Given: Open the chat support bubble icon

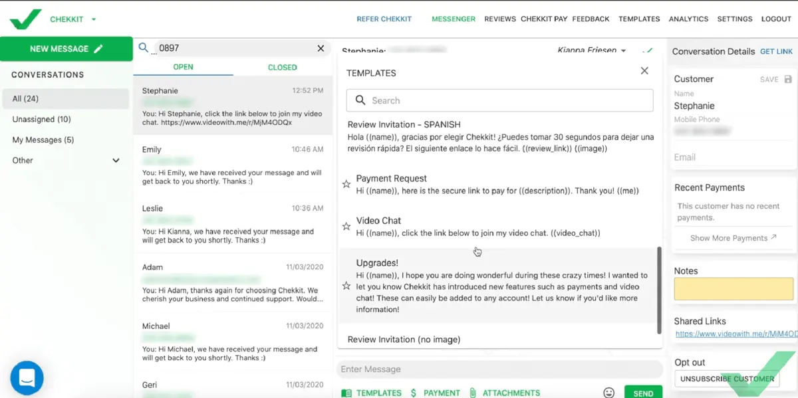Looking at the screenshot, I should pos(27,377).
